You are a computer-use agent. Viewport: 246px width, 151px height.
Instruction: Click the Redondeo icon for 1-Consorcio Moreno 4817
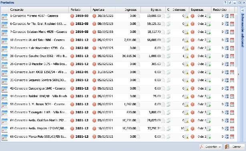(226, 16)
